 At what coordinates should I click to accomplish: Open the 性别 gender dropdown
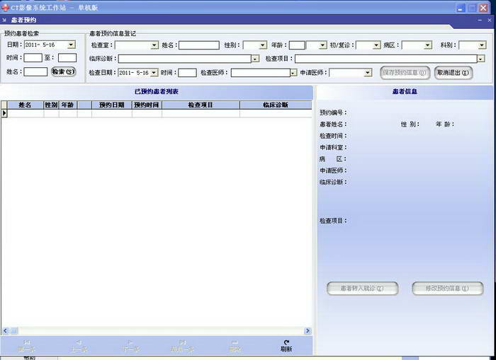click(x=263, y=45)
